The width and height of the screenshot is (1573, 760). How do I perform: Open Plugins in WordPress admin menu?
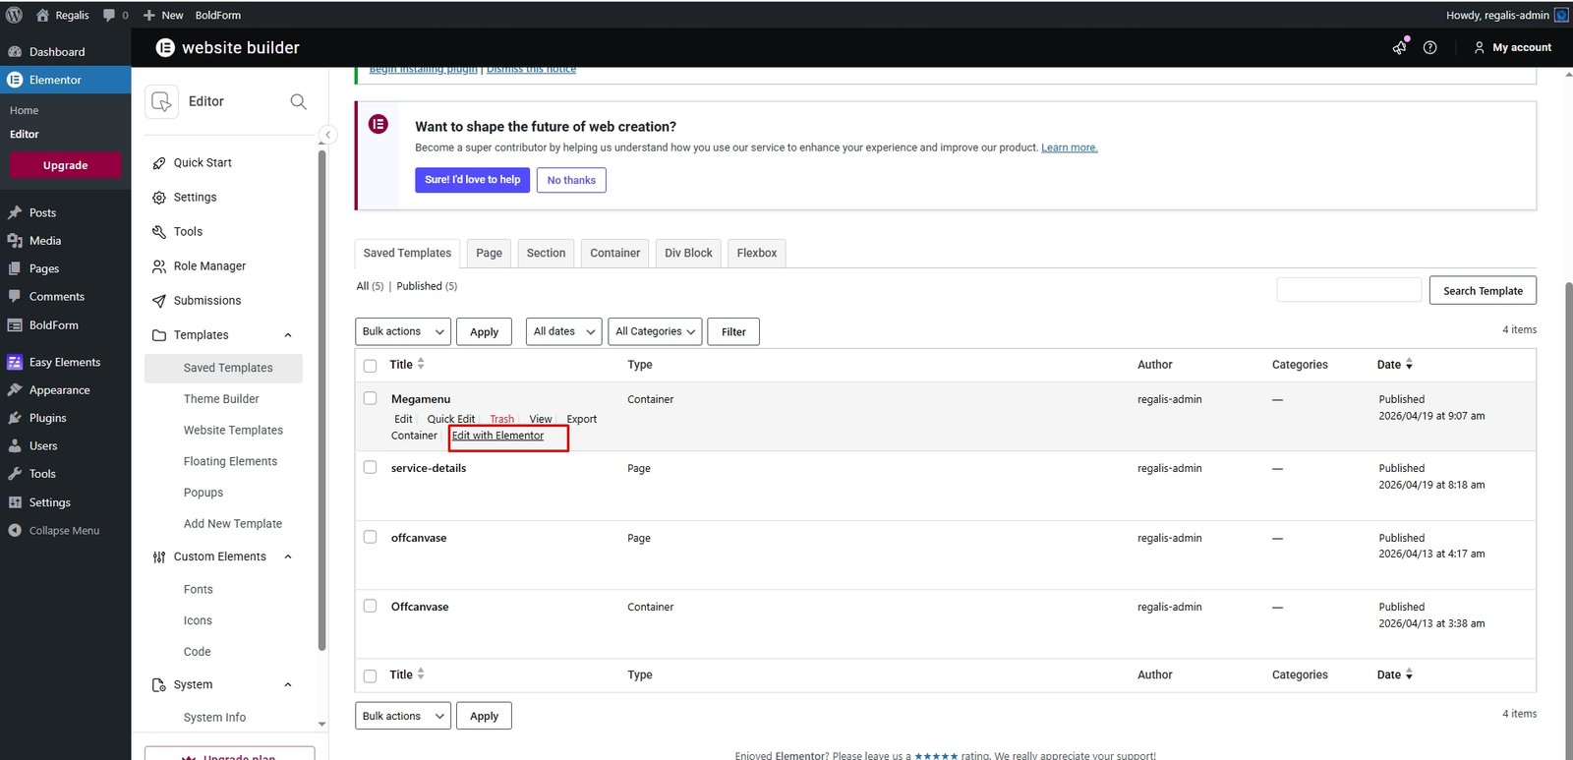click(47, 418)
